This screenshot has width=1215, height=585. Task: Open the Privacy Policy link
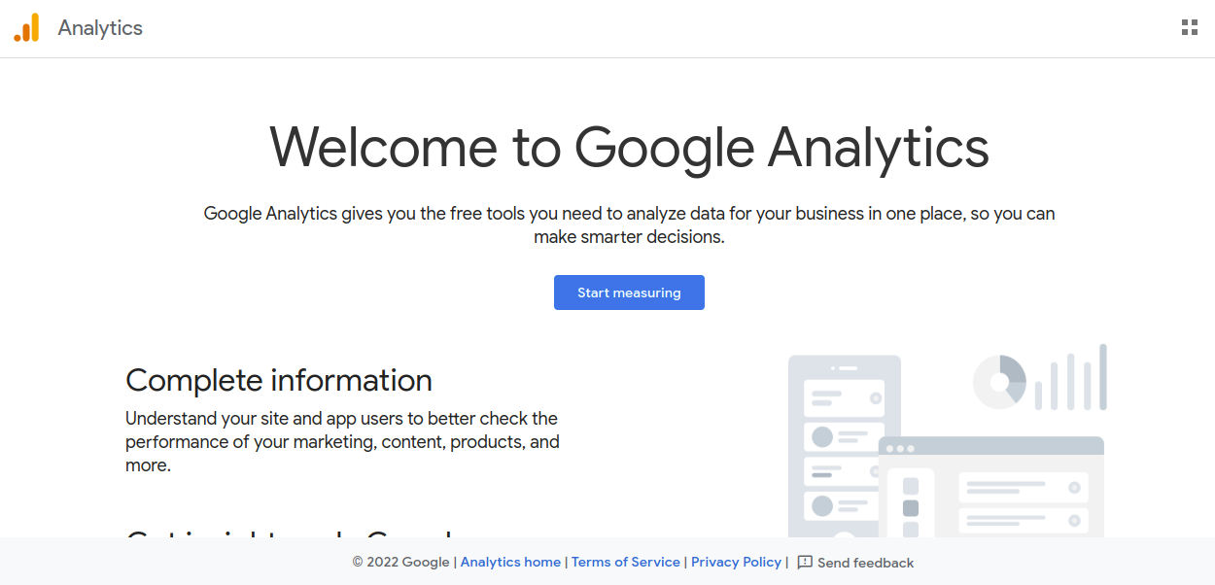coord(736,562)
